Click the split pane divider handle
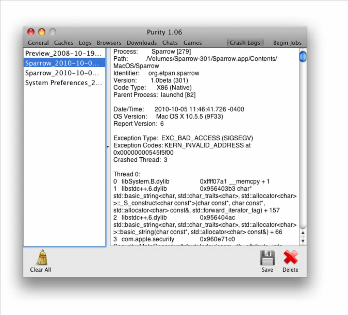The height and width of the screenshot is (315, 348). 108,147
